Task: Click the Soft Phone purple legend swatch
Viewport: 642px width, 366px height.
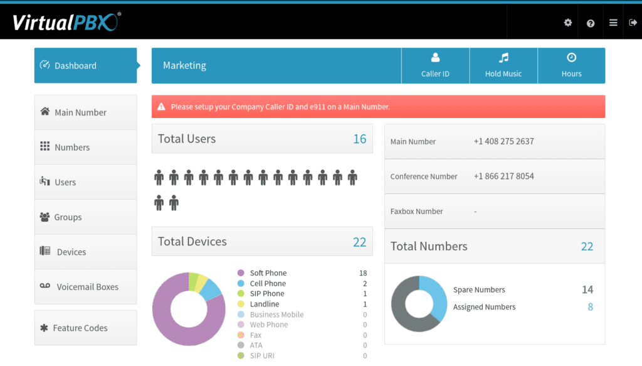Action: pyautogui.click(x=241, y=273)
